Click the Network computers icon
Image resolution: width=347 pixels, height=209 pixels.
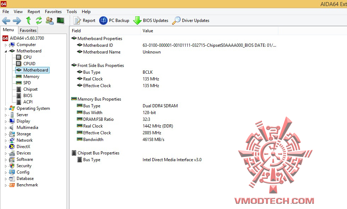point(12,140)
